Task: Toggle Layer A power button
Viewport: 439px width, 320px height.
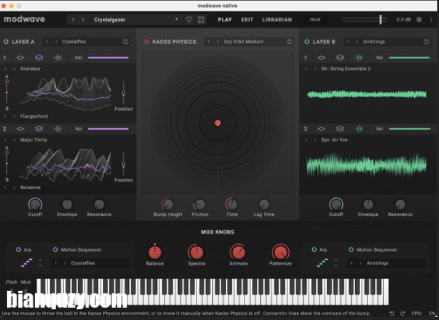Action: coord(6,42)
